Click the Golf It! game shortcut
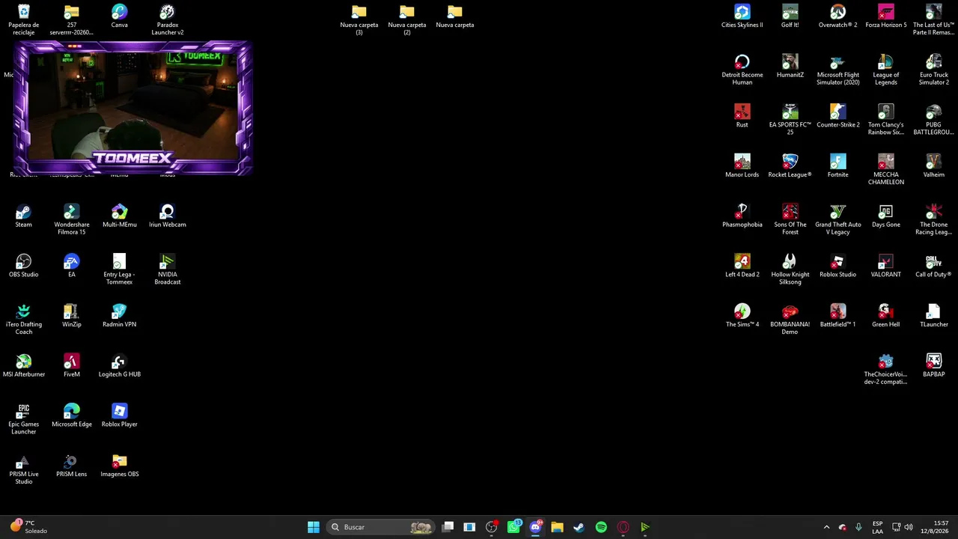The height and width of the screenshot is (539, 958). pyautogui.click(x=790, y=16)
